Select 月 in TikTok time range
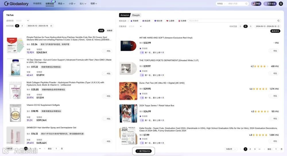Screen dimensions: 287x156 click(22, 26)
